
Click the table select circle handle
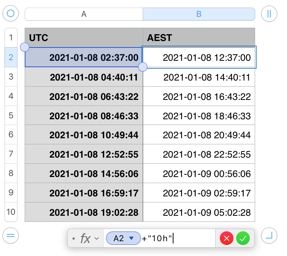[11, 14]
